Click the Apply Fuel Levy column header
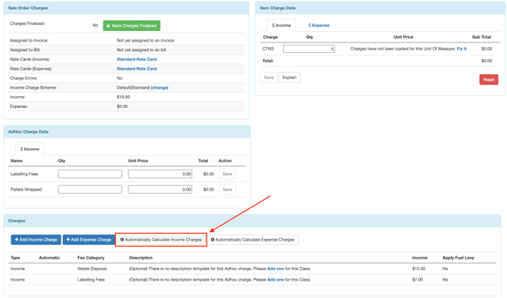 click(458, 258)
